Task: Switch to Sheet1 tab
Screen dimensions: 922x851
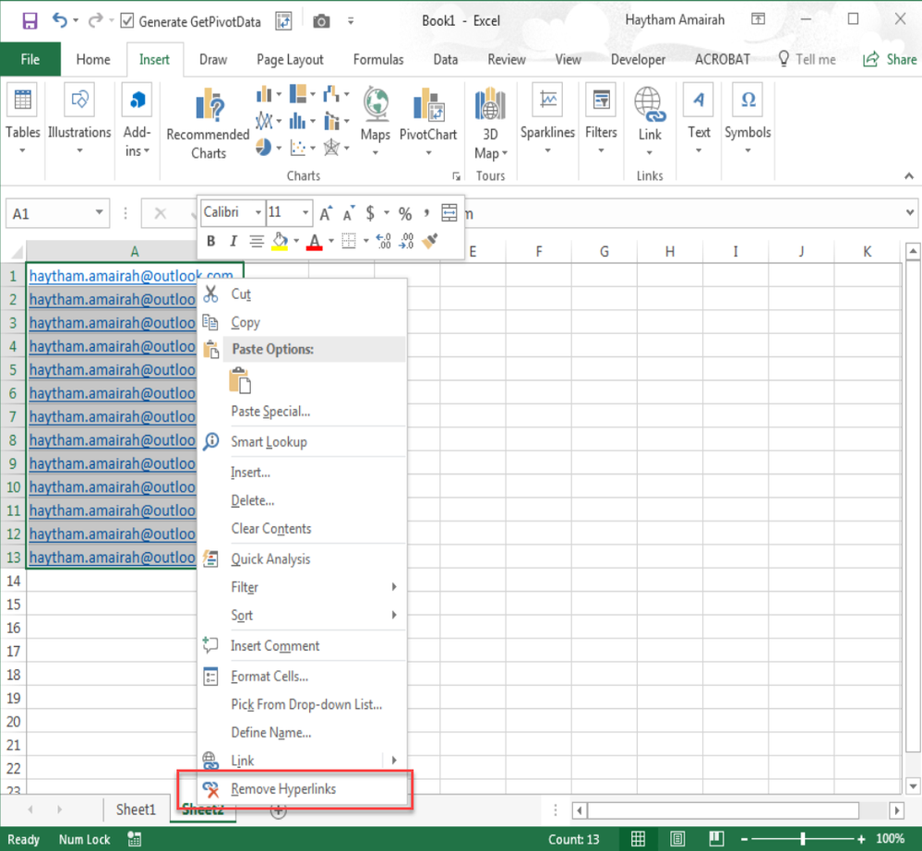Action: (x=136, y=809)
